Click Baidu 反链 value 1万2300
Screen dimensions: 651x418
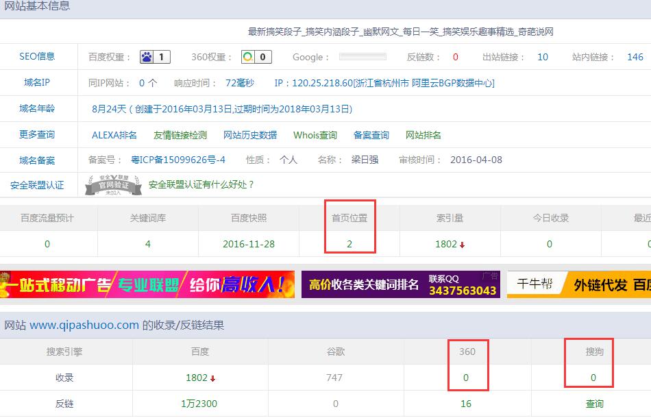pyautogui.click(x=199, y=404)
